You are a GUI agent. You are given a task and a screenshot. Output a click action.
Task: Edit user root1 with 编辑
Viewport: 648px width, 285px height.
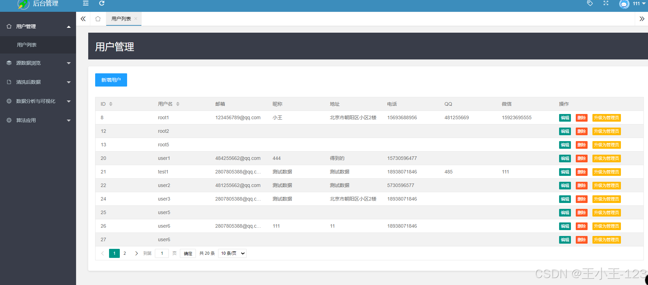565,118
